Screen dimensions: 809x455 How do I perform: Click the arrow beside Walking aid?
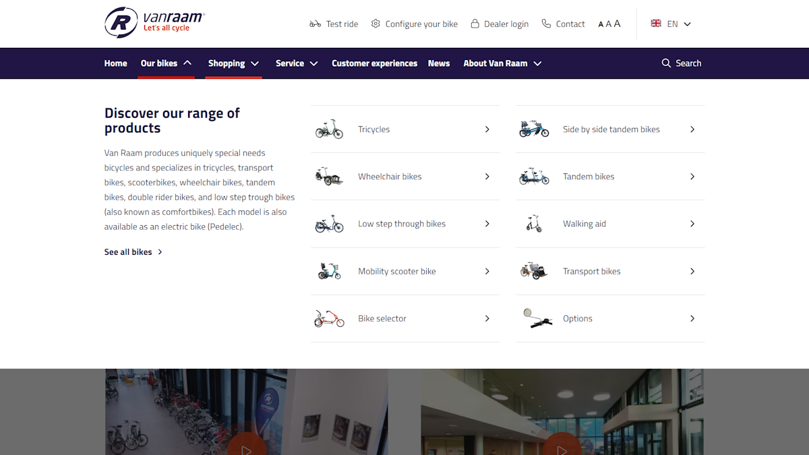(692, 224)
